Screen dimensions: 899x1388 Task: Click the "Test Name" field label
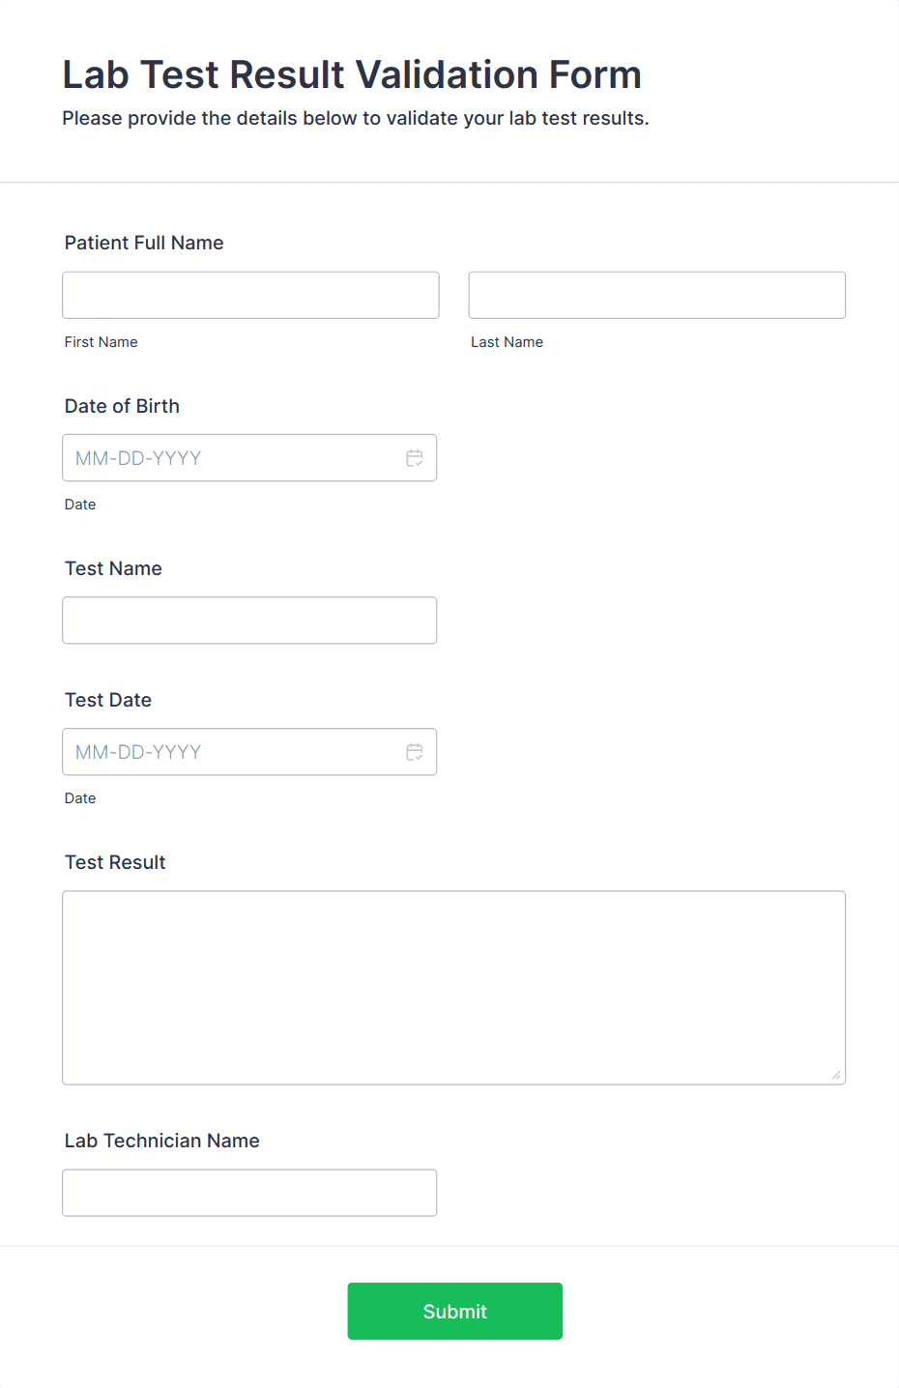113,568
